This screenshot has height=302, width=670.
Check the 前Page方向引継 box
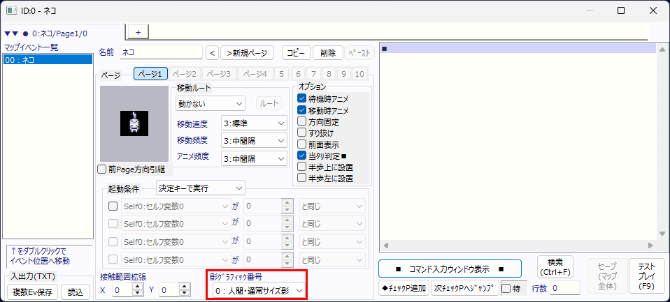(x=102, y=169)
